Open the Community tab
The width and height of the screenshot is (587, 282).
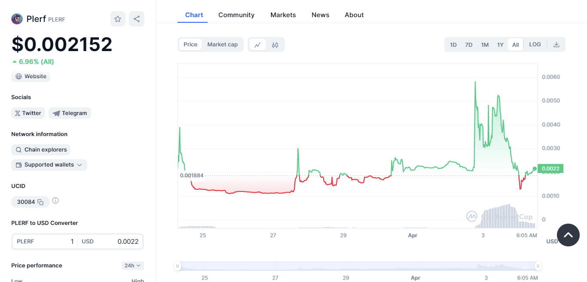point(236,15)
